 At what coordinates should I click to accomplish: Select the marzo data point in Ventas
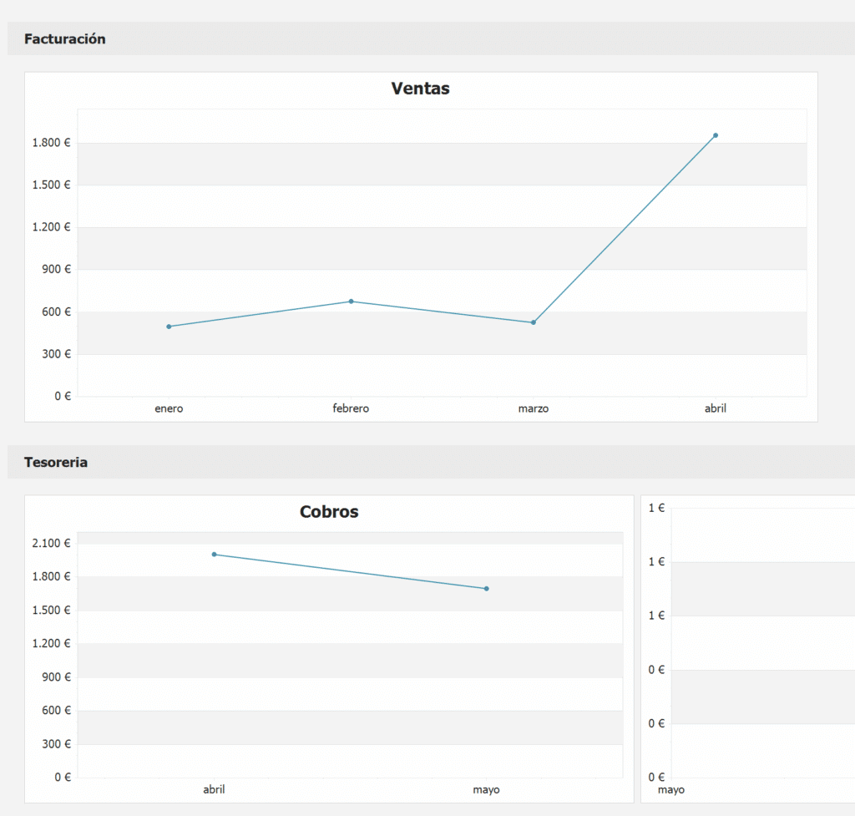tap(534, 322)
